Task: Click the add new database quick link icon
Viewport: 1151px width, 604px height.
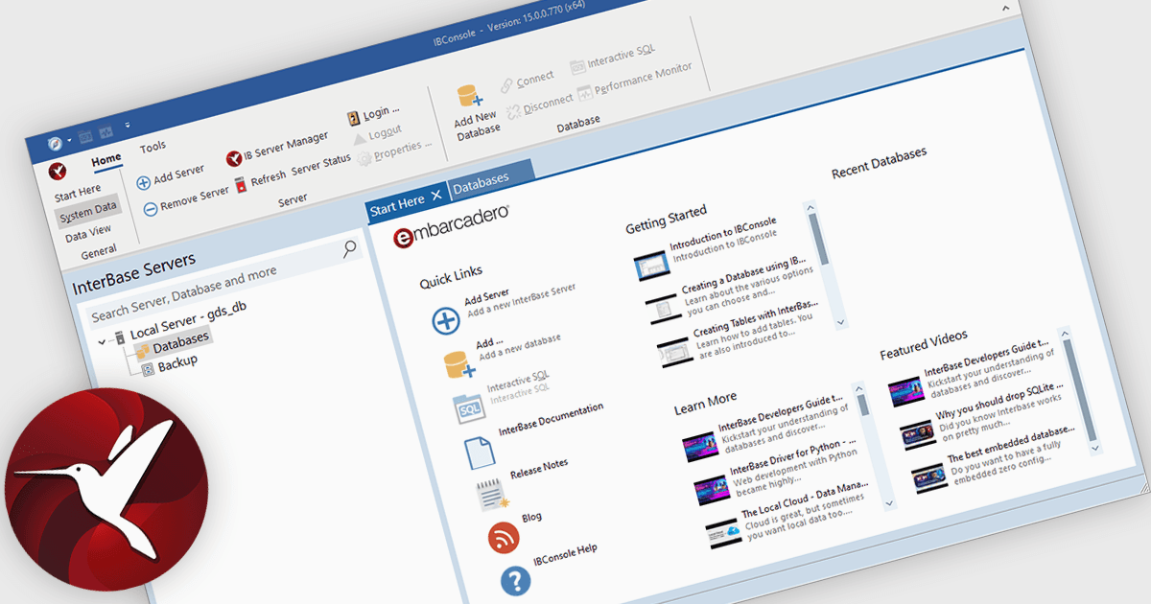Action: (x=460, y=363)
